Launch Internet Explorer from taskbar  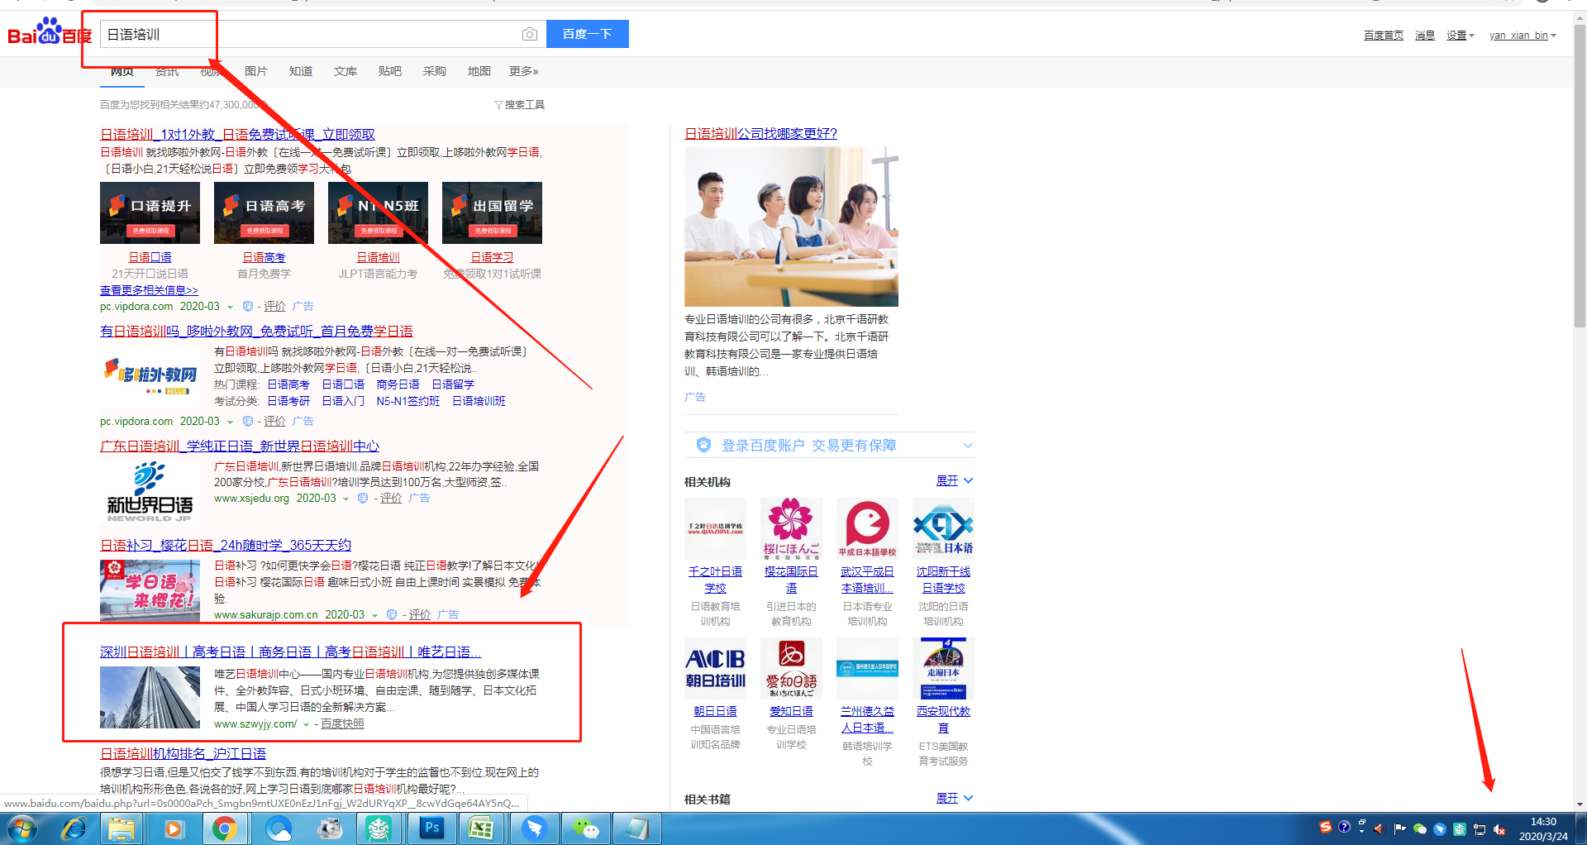coord(74,828)
